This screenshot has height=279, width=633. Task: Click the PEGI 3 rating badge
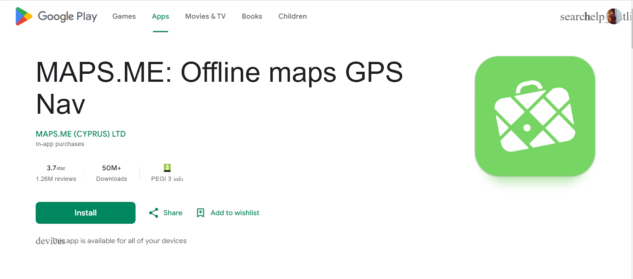pyautogui.click(x=167, y=168)
